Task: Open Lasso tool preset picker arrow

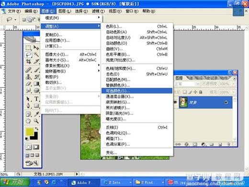Action: click(15, 20)
